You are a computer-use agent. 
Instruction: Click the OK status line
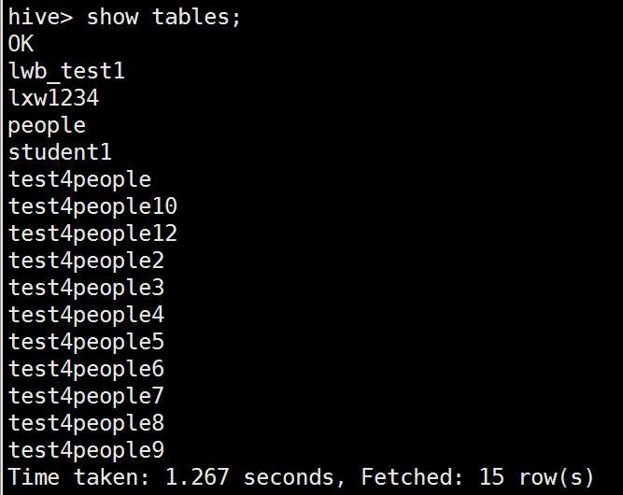[21, 44]
